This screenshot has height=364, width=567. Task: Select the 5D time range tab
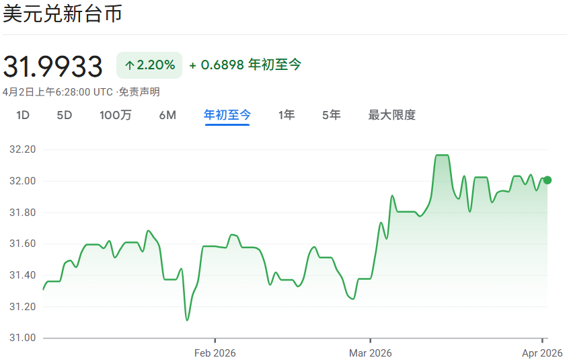pyautogui.click(x=65, y=116)
